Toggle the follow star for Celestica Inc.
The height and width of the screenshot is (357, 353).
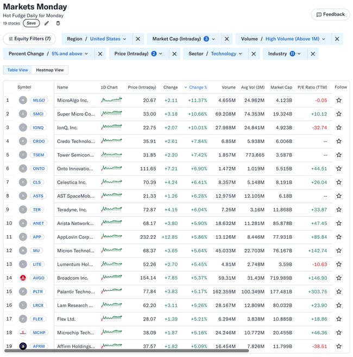[x=339, y=182]
